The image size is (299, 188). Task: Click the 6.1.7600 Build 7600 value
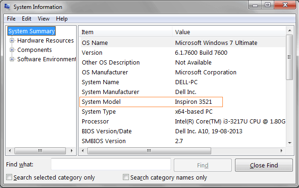(x=201, y=53)
